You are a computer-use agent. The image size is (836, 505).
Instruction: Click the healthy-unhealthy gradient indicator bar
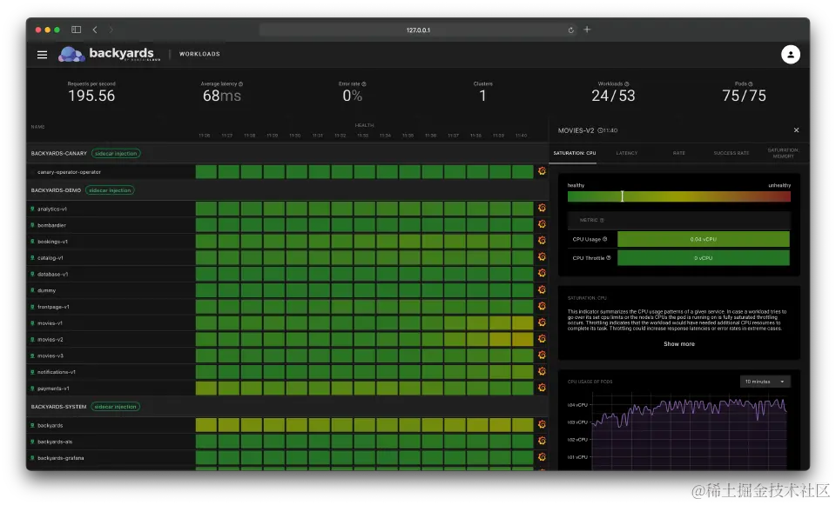tap(678, 196)
